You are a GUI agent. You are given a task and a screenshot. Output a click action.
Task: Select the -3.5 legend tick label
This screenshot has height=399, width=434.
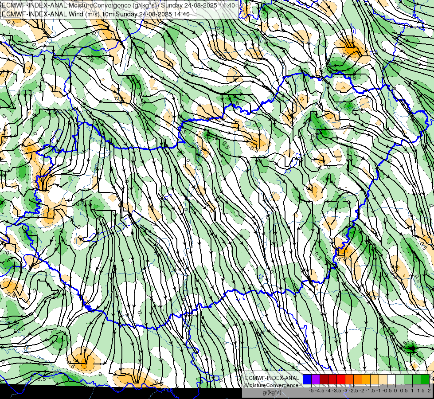pyautogui.click(x=336, y=391)
